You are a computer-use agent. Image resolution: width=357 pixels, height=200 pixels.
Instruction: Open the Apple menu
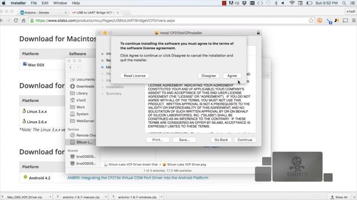point(3,3)
